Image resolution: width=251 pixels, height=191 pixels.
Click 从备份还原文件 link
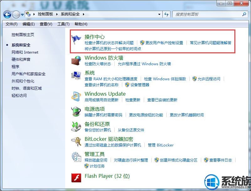tap(131, 130)
